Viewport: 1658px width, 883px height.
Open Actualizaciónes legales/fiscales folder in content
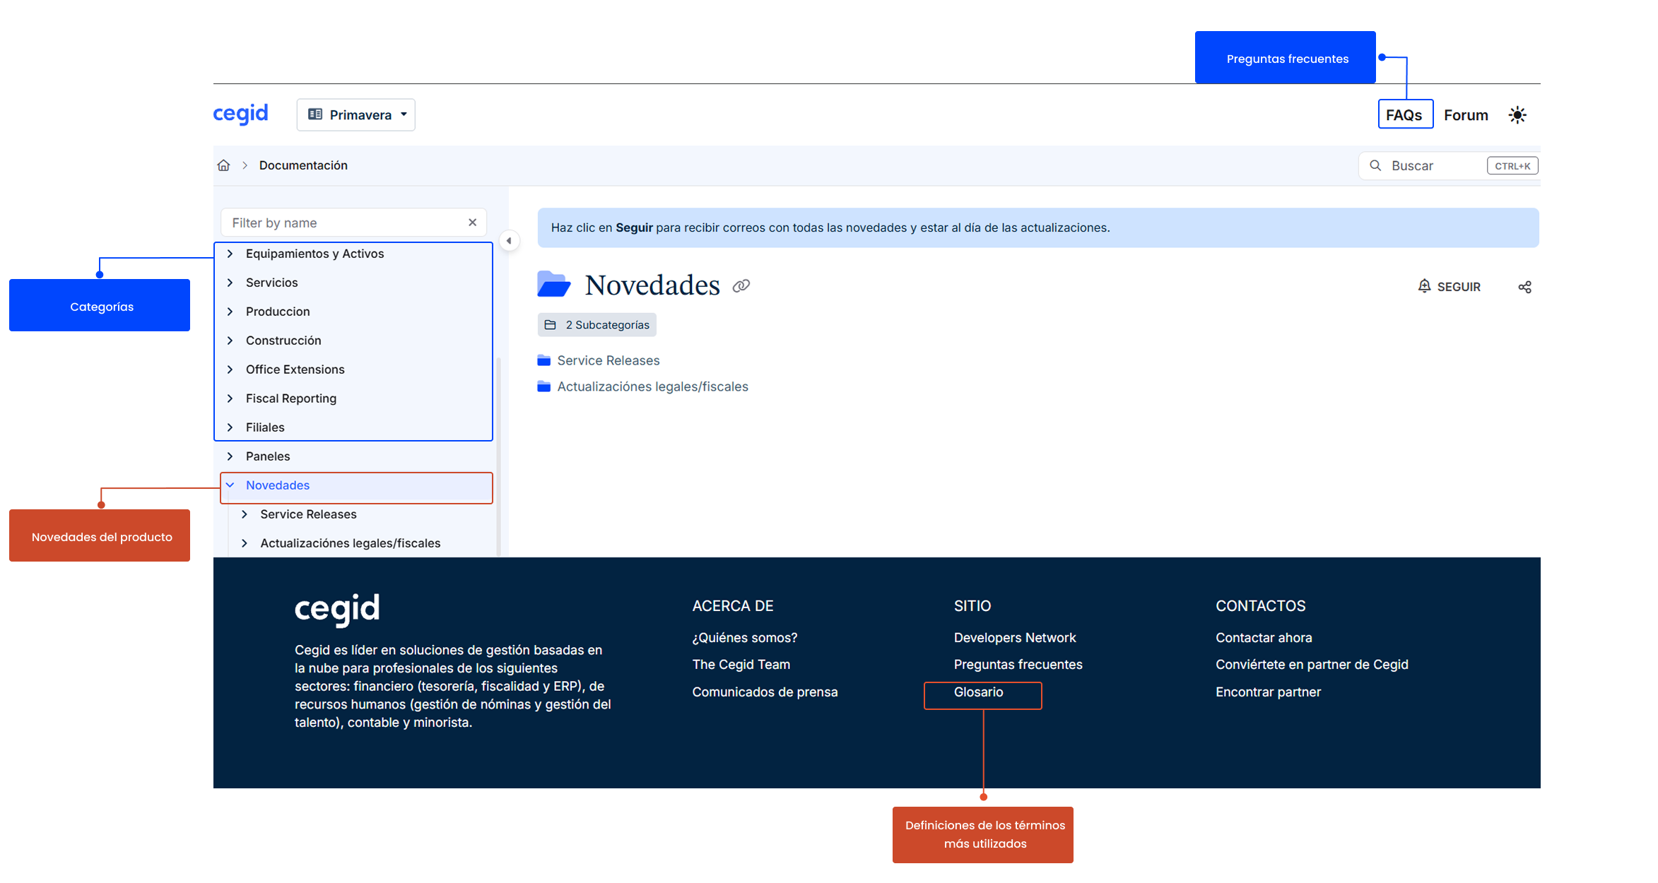click(652, 386)
